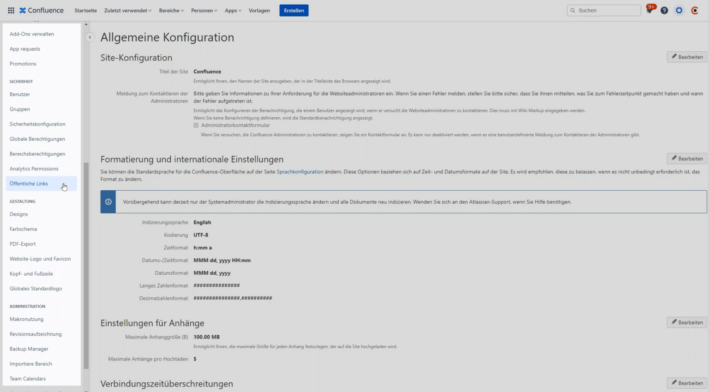The image size is (709, 392).
Task: Select Backup Manager in the sidebar
Action: point(29,349)
